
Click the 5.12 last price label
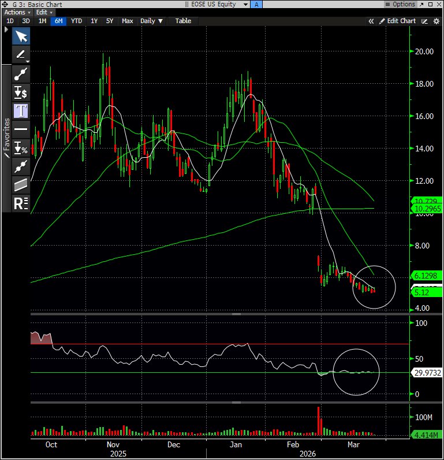coord(427,292)
